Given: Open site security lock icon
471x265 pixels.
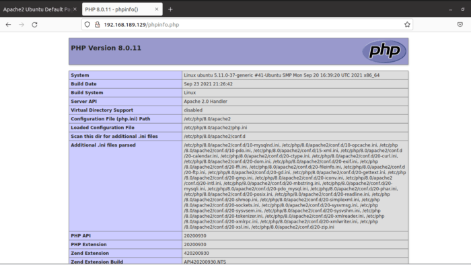Looking at the screenshot, I should point(98,25).
